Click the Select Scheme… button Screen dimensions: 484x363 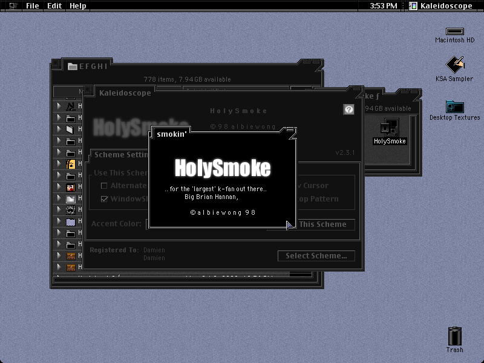tap(316, 255)
